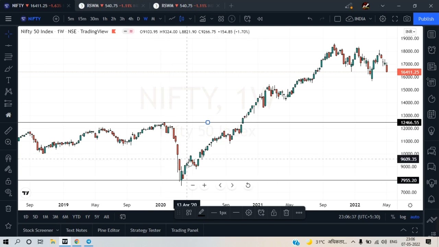Open the INR currency dropdown
Viewport: 439px width, 247px height.
[x=410, y=32]
